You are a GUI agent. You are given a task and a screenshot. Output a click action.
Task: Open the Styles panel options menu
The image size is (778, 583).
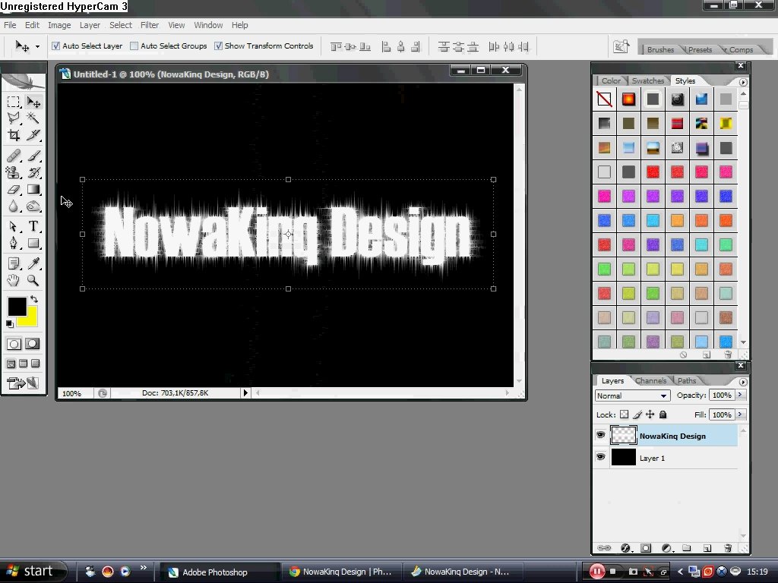click(743, 82)
